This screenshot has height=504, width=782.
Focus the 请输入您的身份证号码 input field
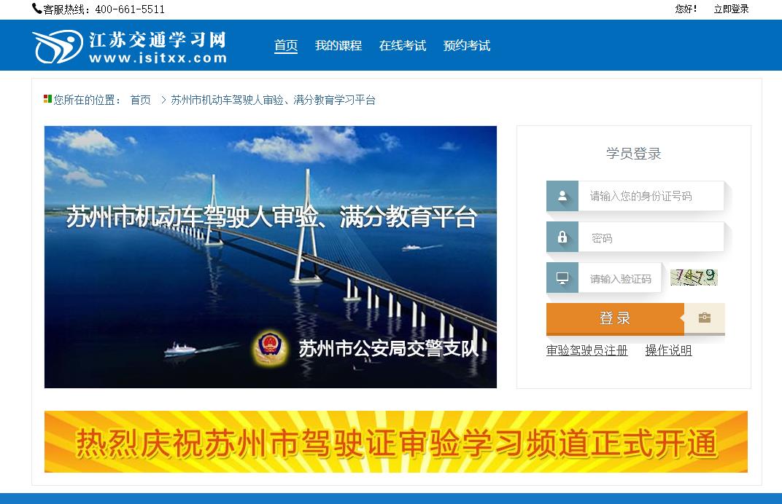tap(651, 196)
